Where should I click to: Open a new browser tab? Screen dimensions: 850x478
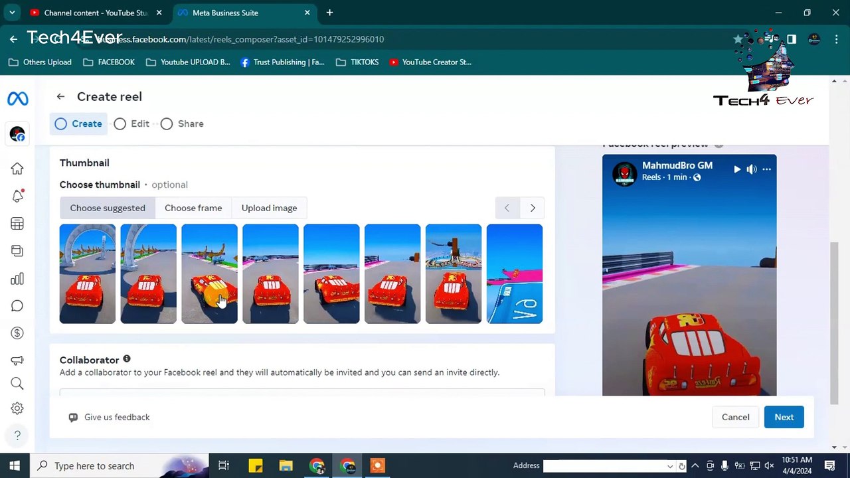[329, 13]
